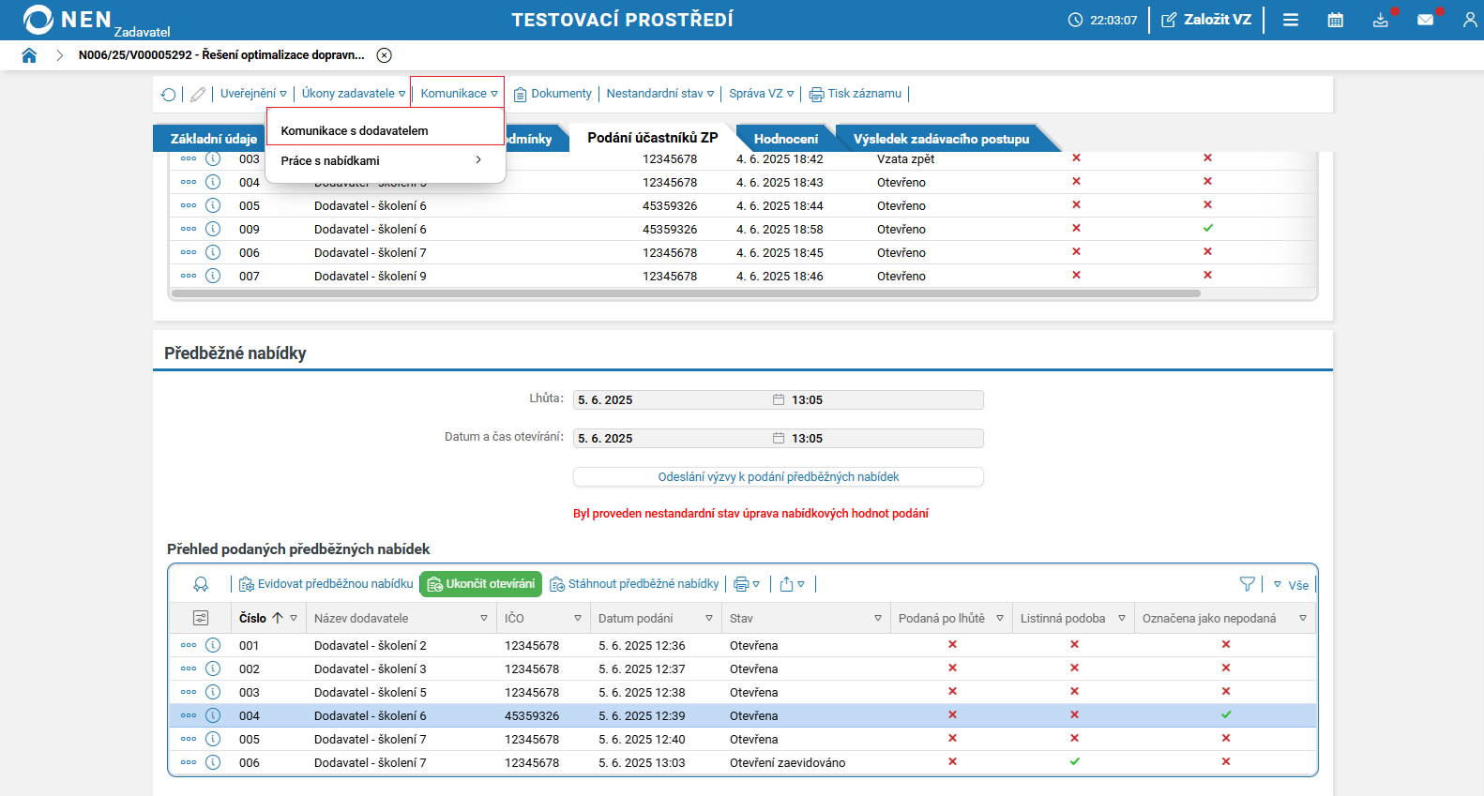
Task: Expand Práce s nabídkami submenu
Action: [385, 160]
